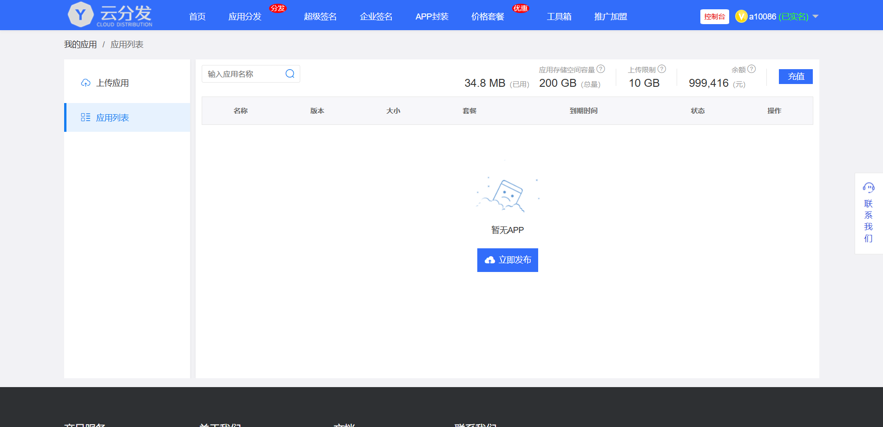The width and height of the screenshot is (883, 427).
Task: Click the search magnifier icon
Action: [x=290, y=74]
